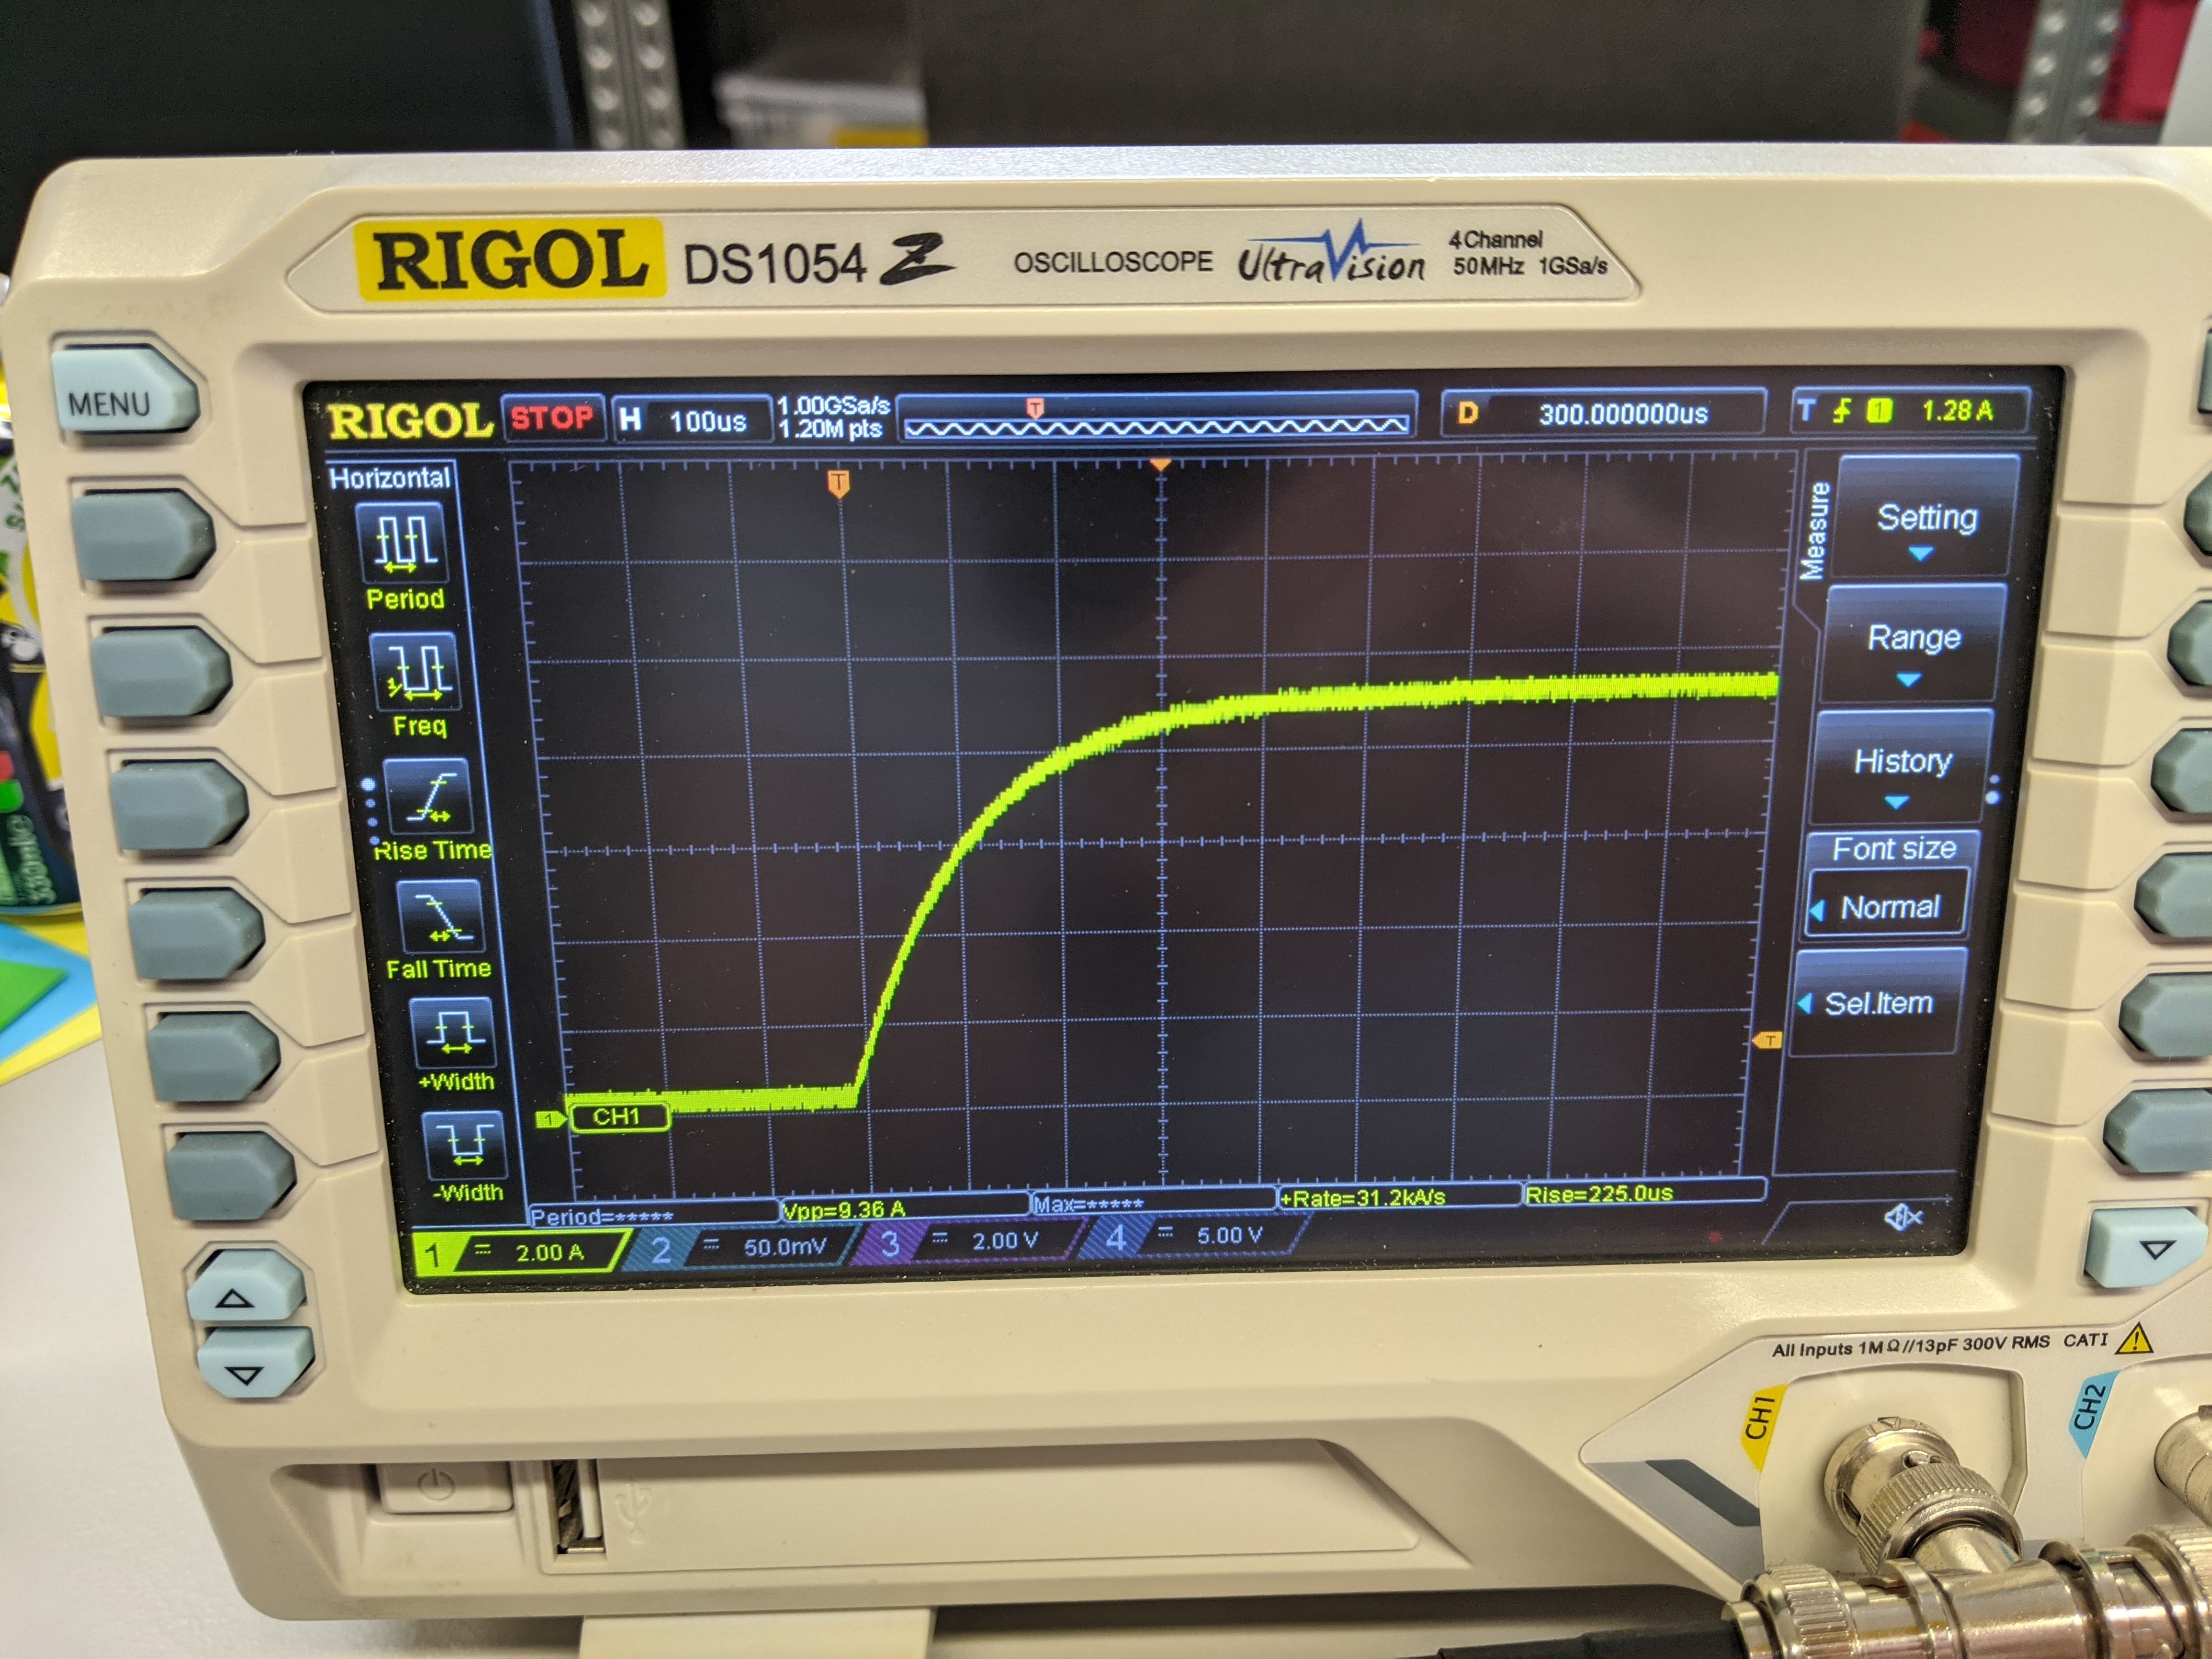Expand the Range menu
The width and height of the screenshot is (2212, 1659).
[1913, 642]
